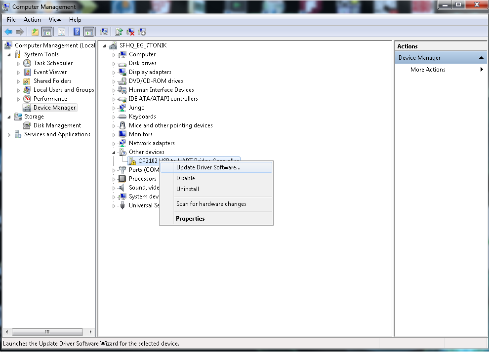Click the Local Users and Groups icon
The width and height of the screenshot is (489, 352).
coord(27,90)
